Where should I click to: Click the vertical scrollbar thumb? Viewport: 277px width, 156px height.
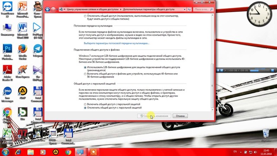tap(213, 86)
